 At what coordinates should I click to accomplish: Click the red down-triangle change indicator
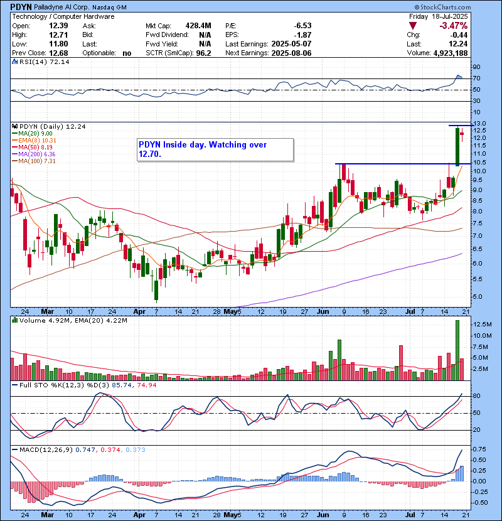pyautogui.click(x=413, y=26)
